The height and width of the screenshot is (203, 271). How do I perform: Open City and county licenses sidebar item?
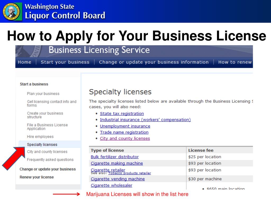(47, 151)
